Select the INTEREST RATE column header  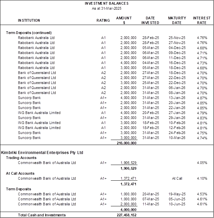coord(202,20)
